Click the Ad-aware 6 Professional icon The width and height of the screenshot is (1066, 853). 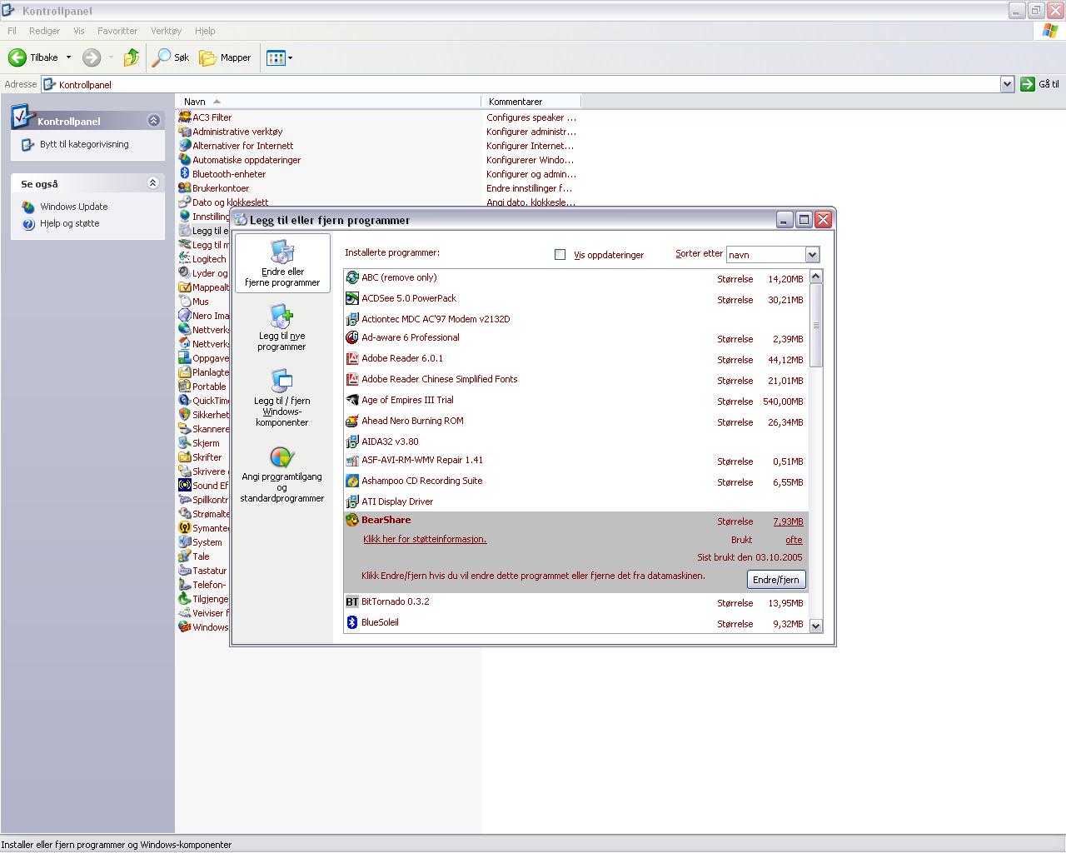[352, 337]
